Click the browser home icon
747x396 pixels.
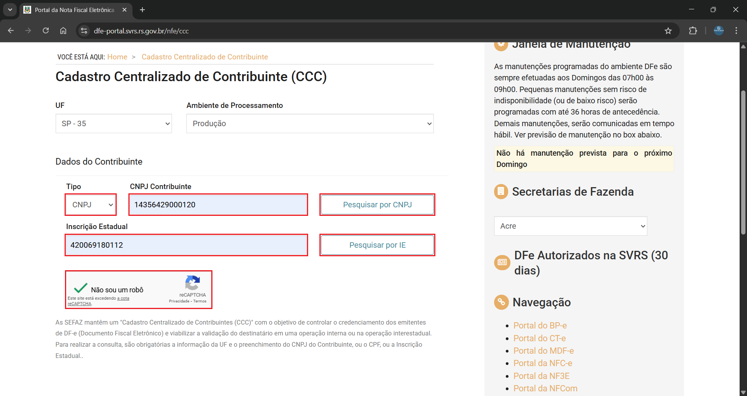click(x=63, y=31)
